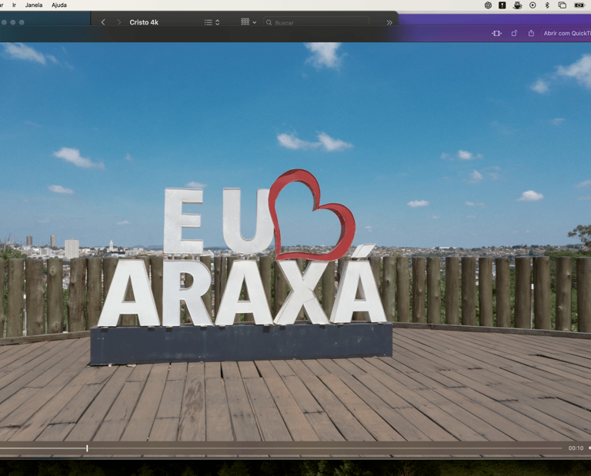Show more toolbar items chevron
The height and width of the screenshot is (476, 591).
tap(389, 22)
